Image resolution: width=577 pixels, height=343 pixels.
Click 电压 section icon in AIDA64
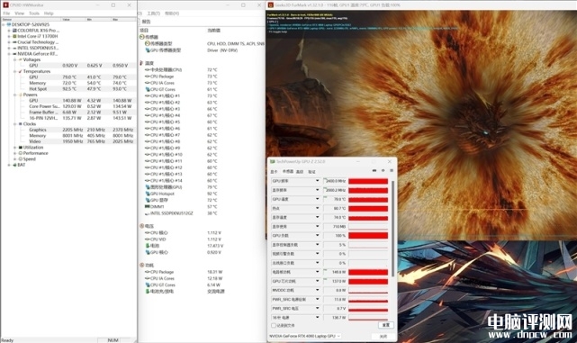click(x=142, y=226)
